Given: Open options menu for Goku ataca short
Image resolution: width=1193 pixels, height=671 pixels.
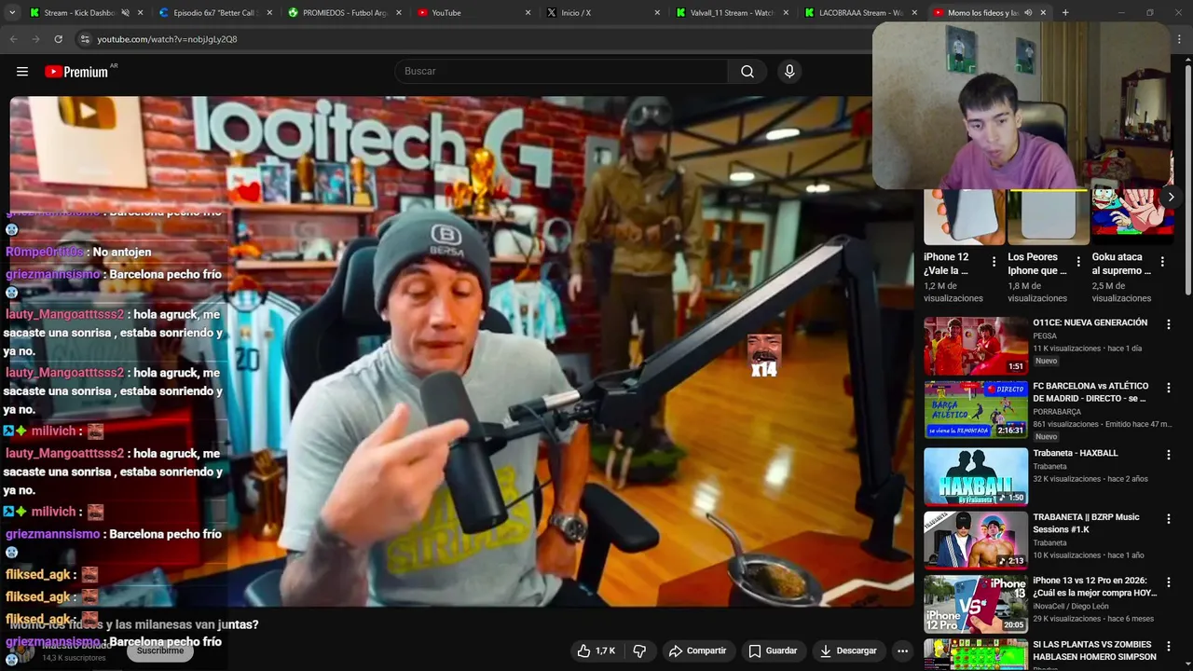Looking at the screenshot, I should click(x=1162, y=262).
